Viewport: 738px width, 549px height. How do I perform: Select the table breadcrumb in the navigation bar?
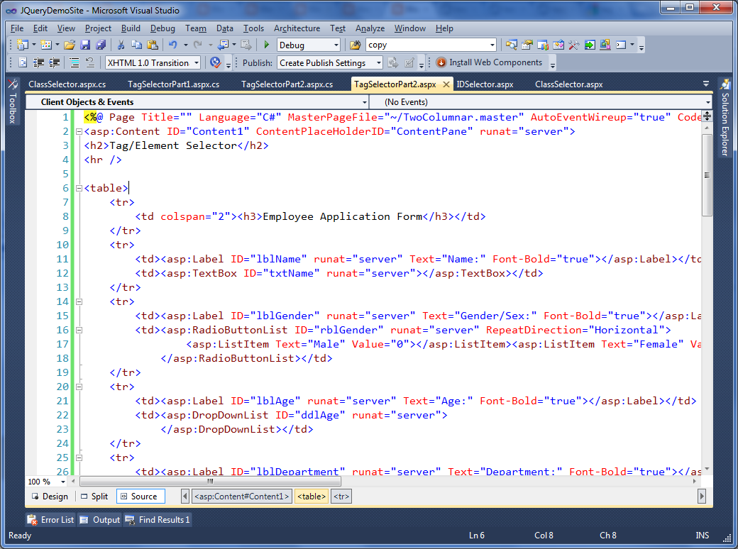[x=311, y=496]
